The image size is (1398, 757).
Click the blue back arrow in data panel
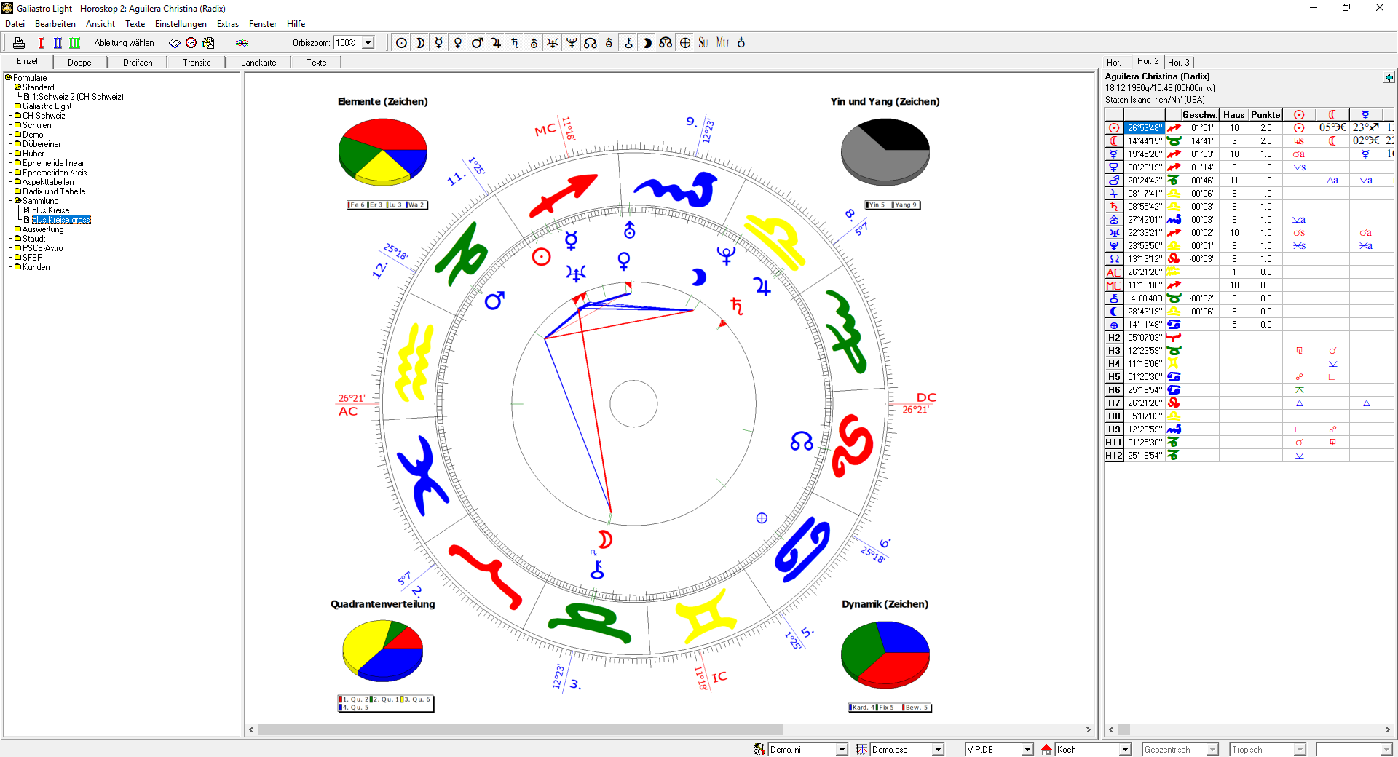pos(1389,77)
